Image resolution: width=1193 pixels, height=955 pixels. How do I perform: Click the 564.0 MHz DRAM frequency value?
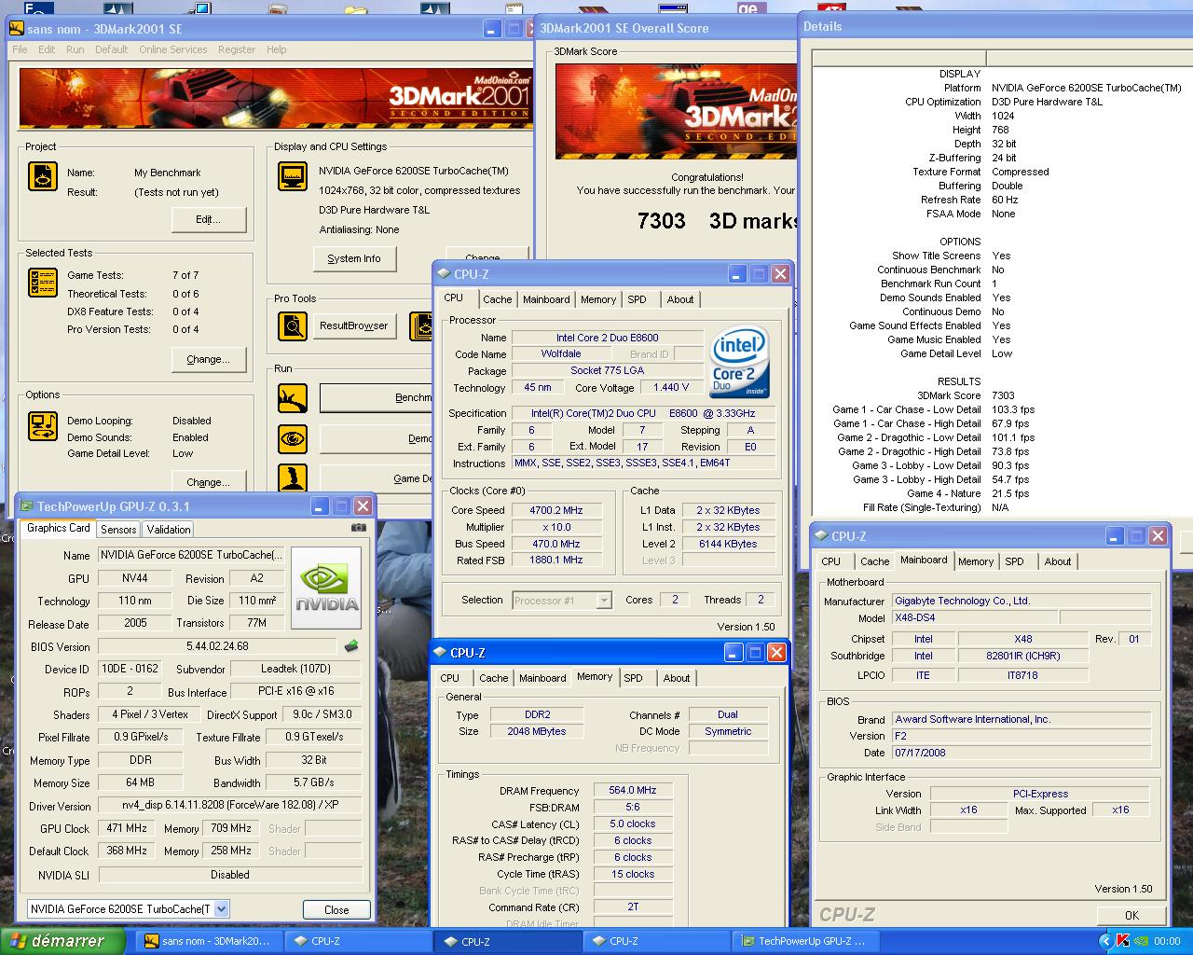click(x=633, y=790)
